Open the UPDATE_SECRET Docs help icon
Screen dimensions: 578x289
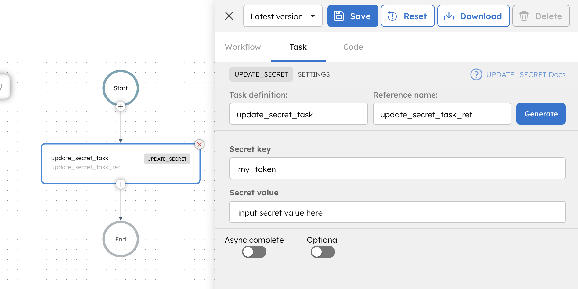coord(476,74)
